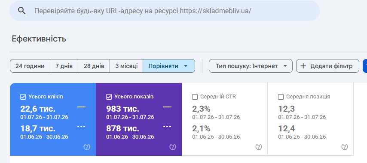Open the Порівняти dropdown arrow
Screen dimensions: 367x163
[186, 66]
